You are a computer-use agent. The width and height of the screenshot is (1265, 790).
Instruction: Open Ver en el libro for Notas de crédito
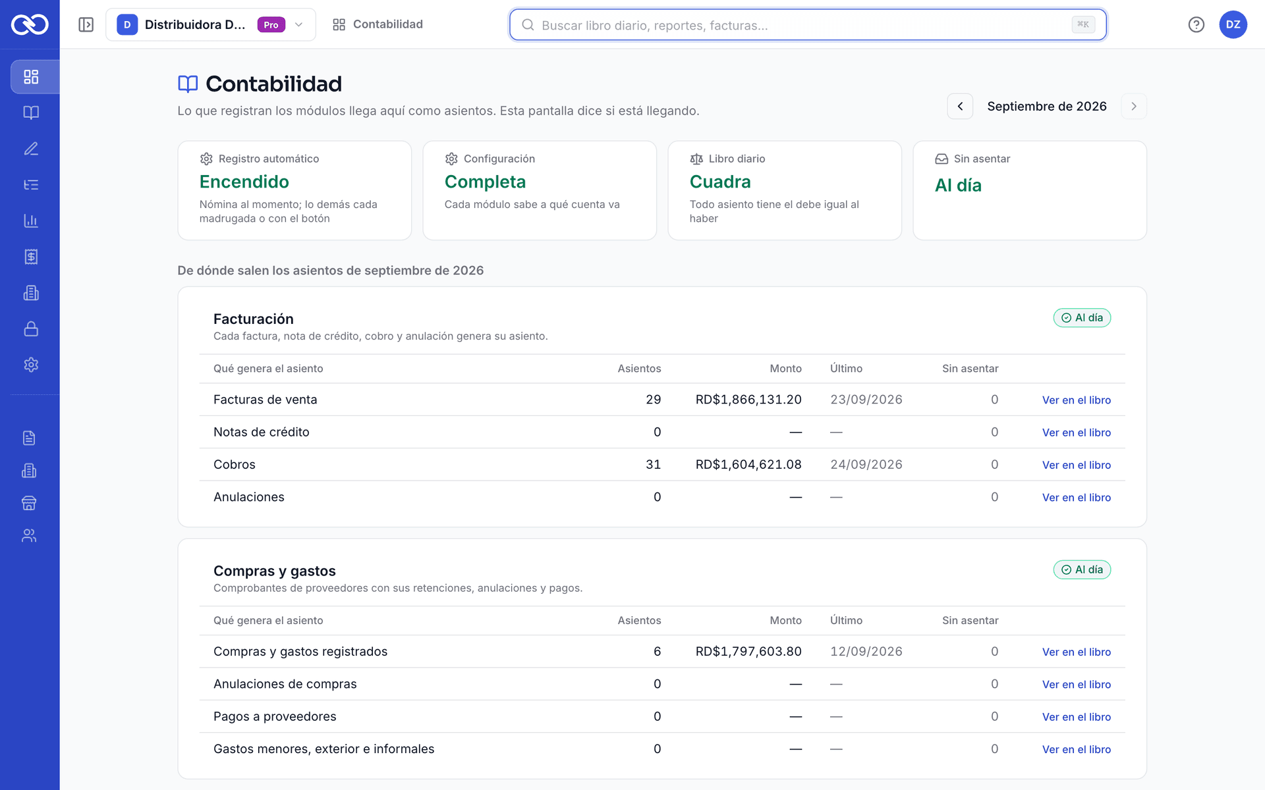(x=1077, y=433)
